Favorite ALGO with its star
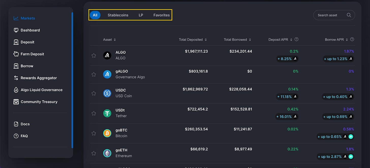 click(x=94, y=55)
